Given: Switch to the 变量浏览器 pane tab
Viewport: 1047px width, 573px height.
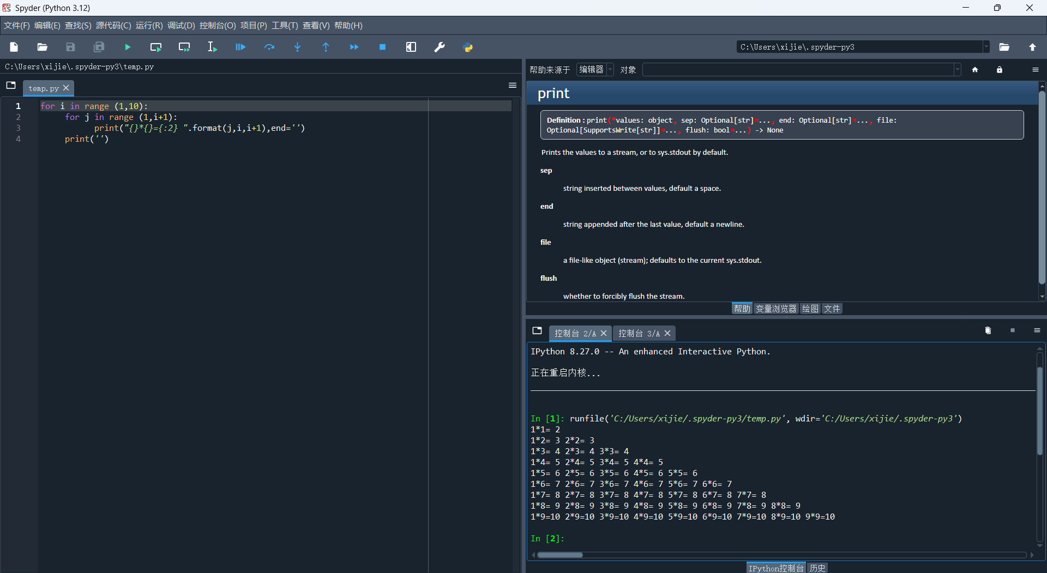Looking at the screenshot, I should click(776, 309).
